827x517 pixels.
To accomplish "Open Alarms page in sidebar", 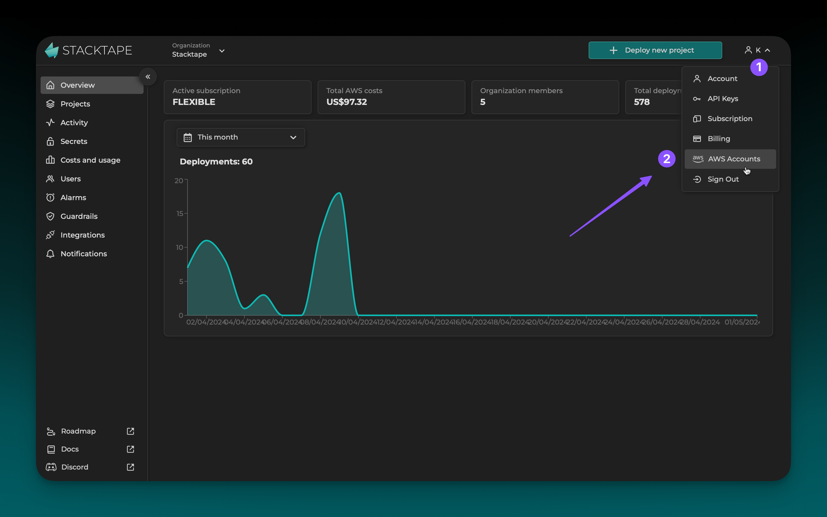I will (92, 198).
